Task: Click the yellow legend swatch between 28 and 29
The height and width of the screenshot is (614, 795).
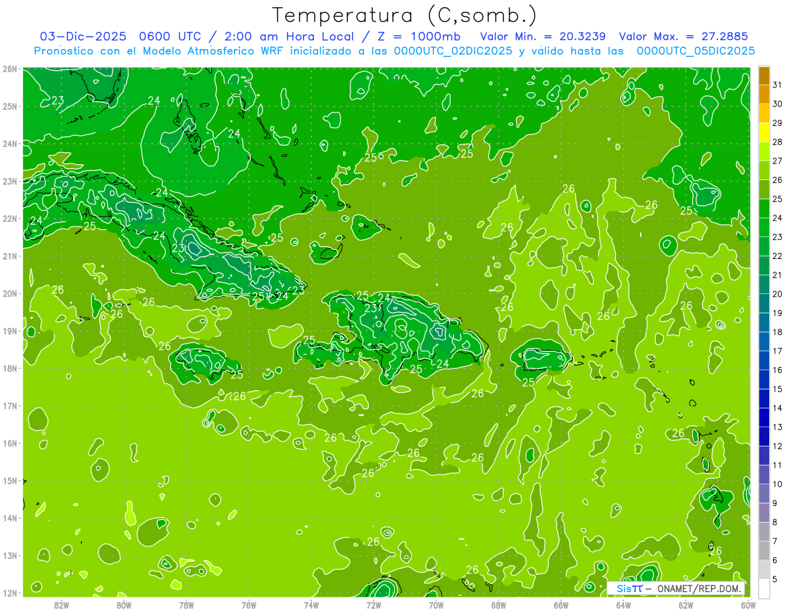Action: (x=764, y=132)
